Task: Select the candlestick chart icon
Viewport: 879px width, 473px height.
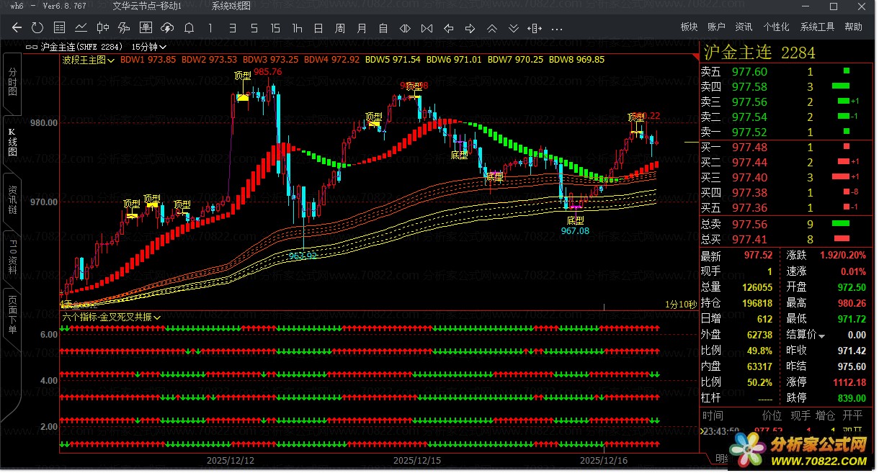Action: (x=102, y=28)
